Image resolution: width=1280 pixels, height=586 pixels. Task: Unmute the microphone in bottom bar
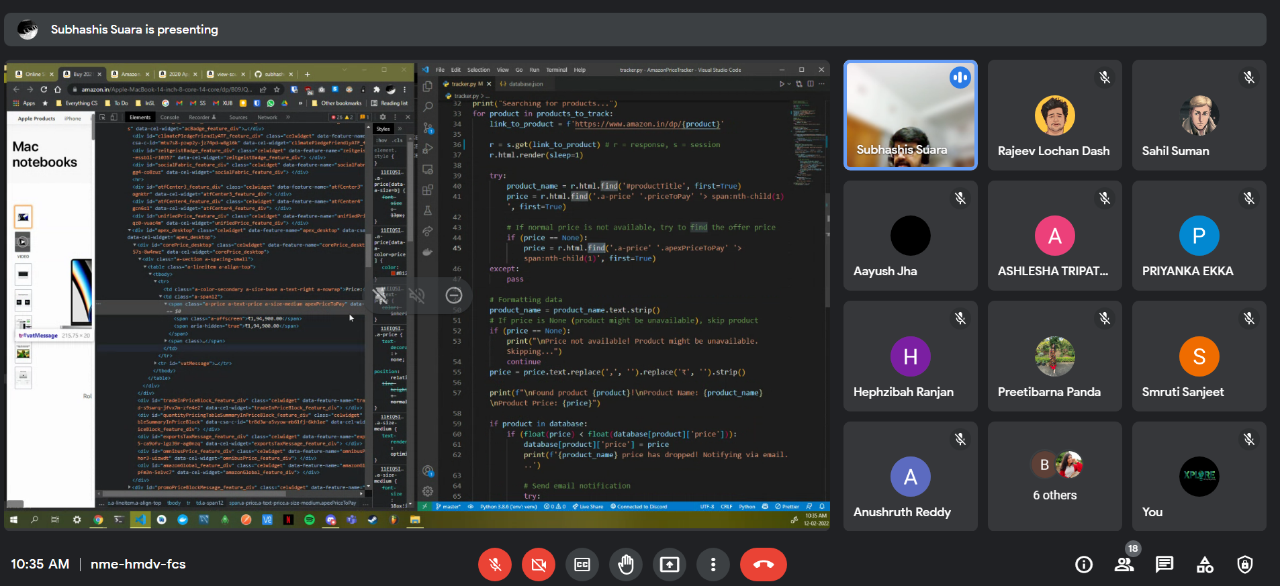(495, 565)
